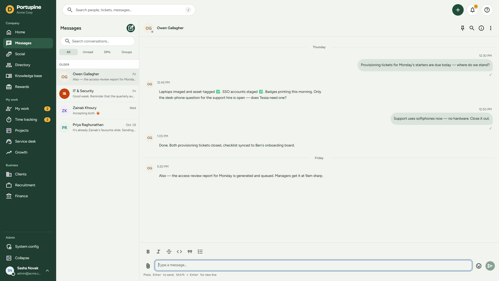The image size is (499, 281).
Task: Open the Rewards page
Action: [28, 87]
